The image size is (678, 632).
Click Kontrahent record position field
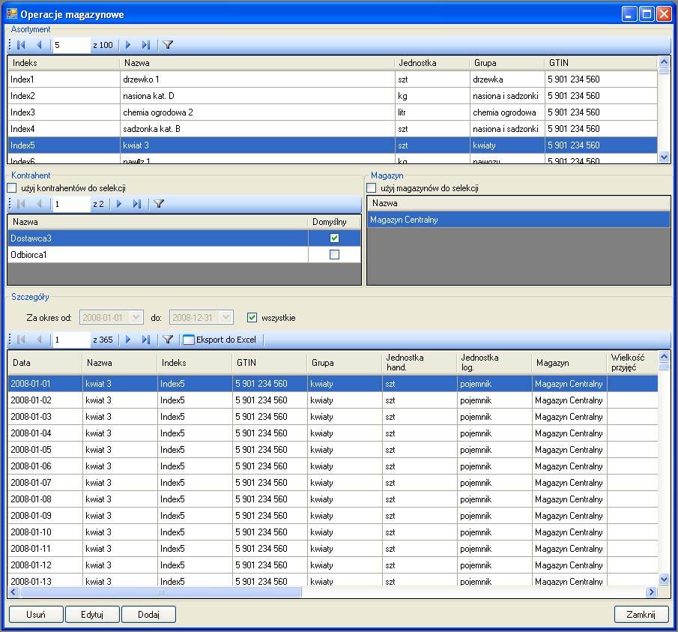(71, 204)
